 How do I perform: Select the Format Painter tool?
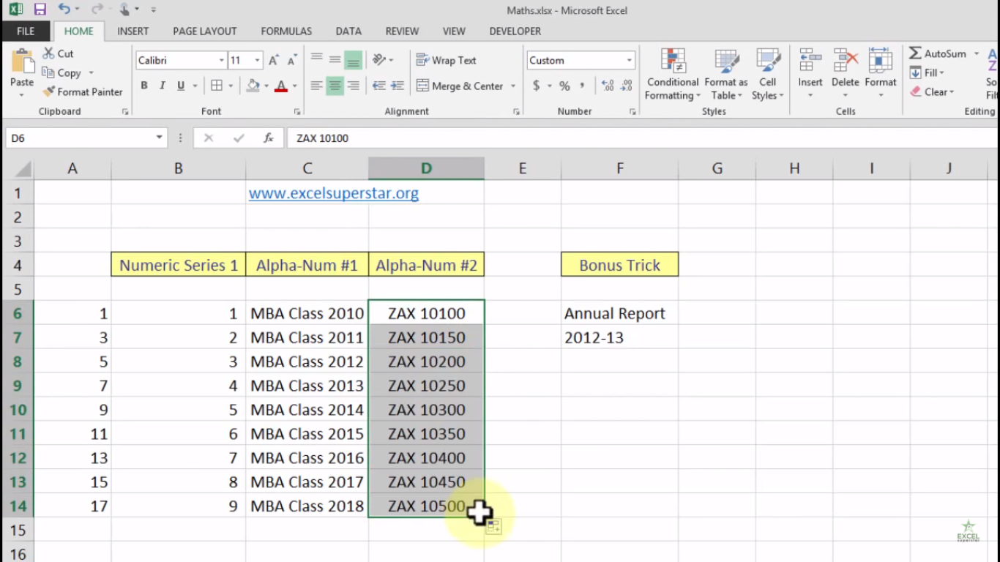click(x=82, y=92)
